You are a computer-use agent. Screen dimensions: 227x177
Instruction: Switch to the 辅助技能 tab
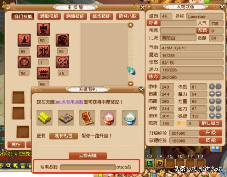pos(49,16)
